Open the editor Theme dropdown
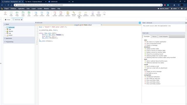This screenshot has height=105, width=187. click(x=95, y=25)
